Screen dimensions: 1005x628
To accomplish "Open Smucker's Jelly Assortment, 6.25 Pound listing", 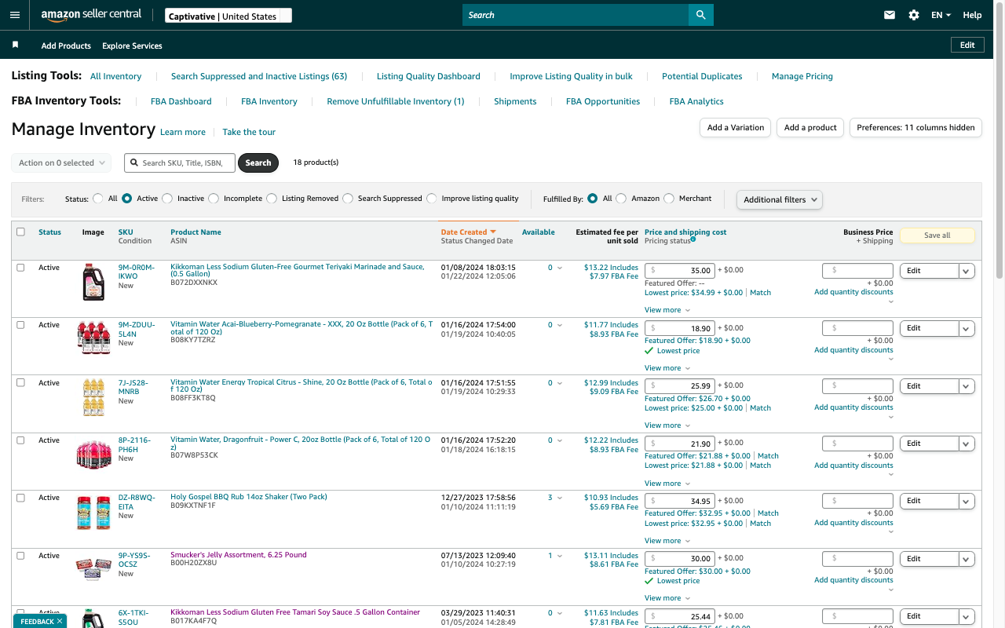I will click(239, 555).
